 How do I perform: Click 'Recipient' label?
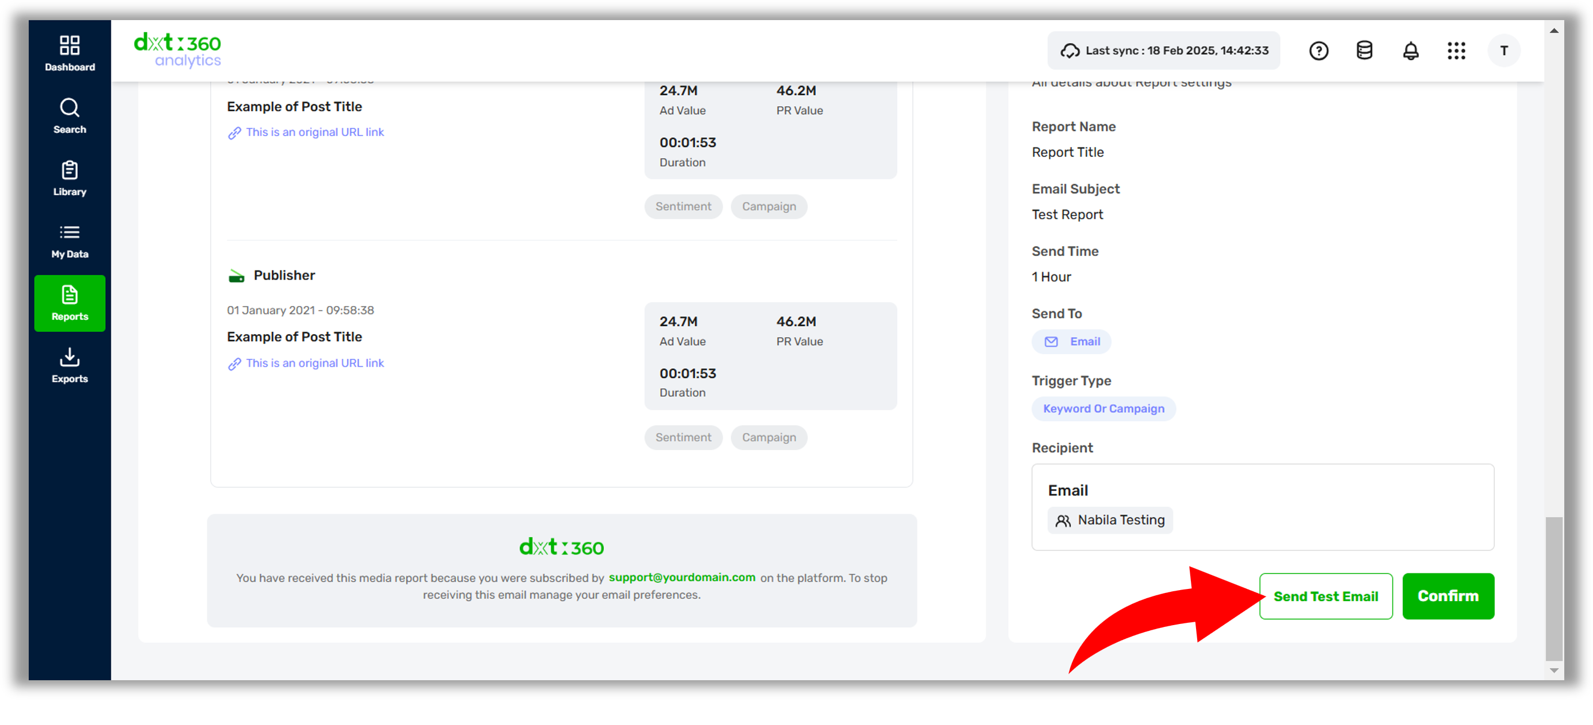point(1062,449)
